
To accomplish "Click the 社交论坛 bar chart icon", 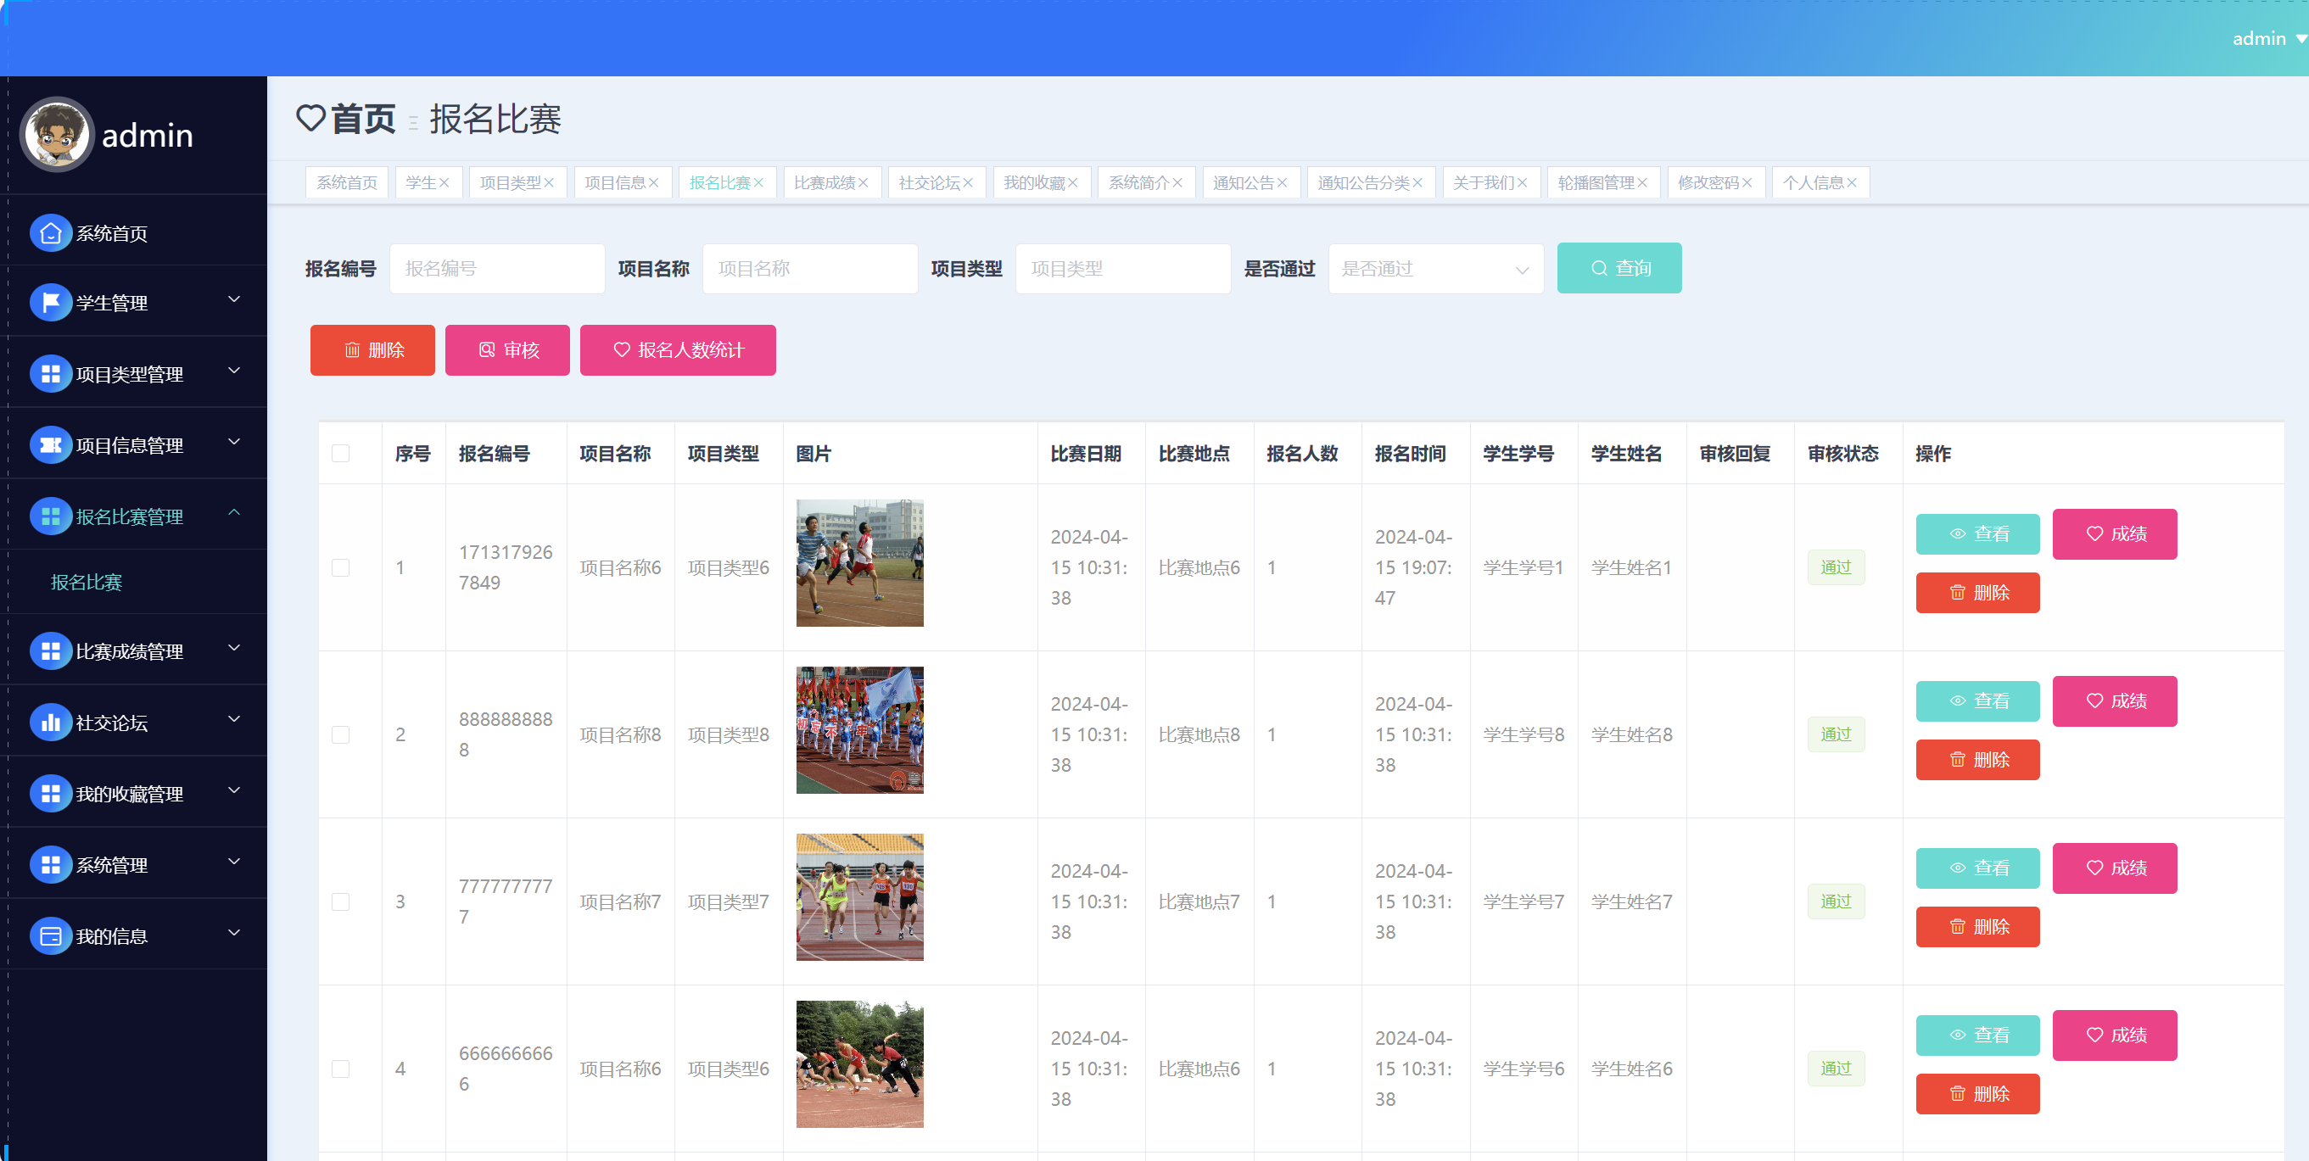I will click(50, 722).
